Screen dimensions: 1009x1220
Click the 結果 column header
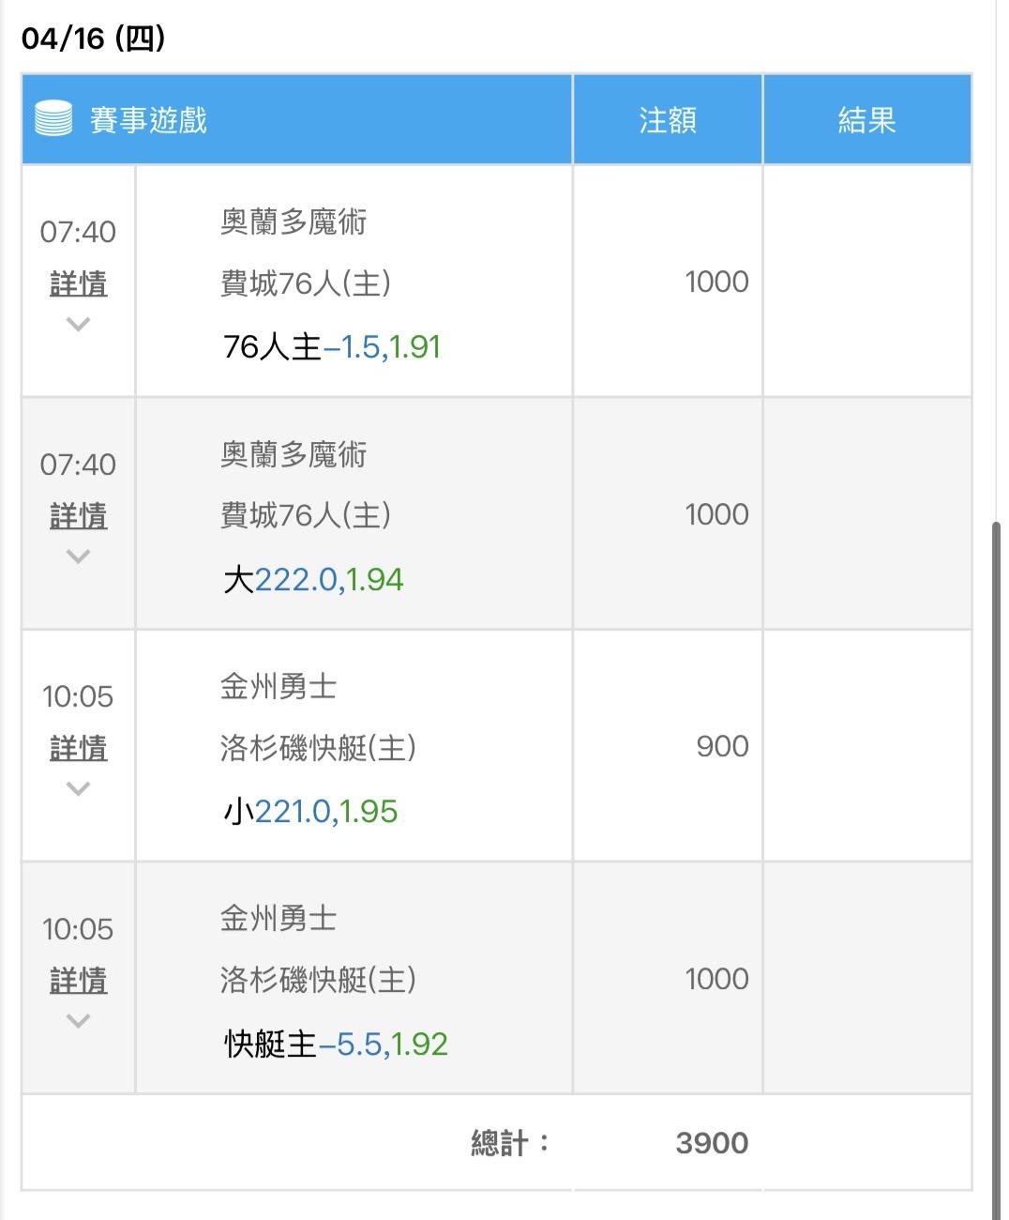[x=866, y=120]
